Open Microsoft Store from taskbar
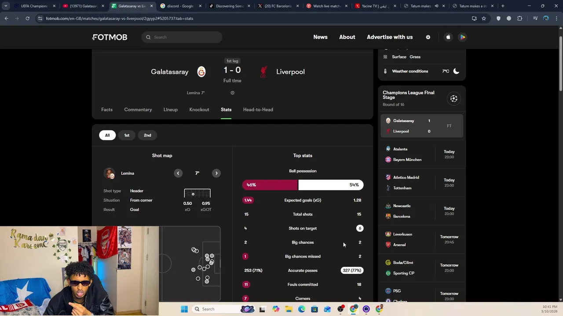 pyautogui.click(x=314, y=309)
